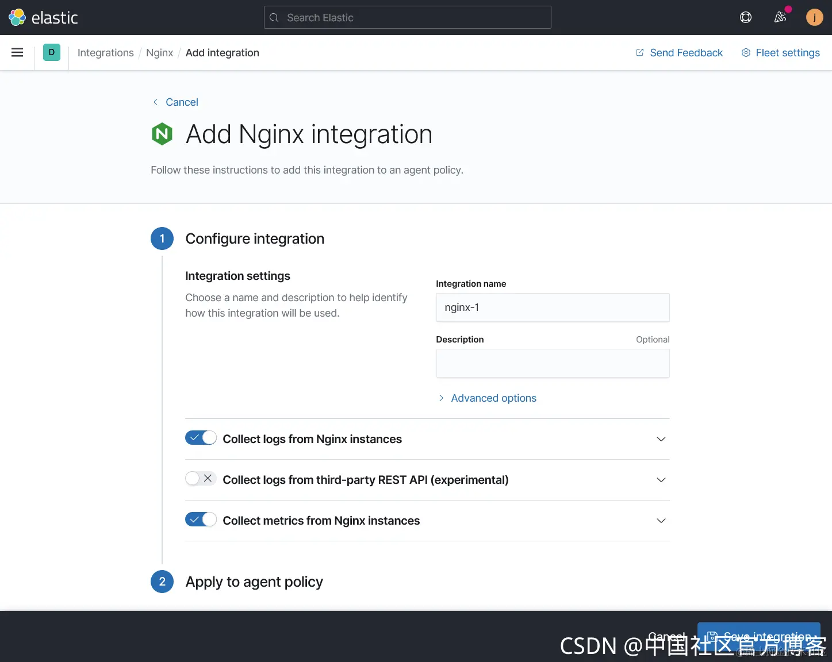Open the newsfeed celebration icon
Viewport: 832px width, 662px height.
[780, 17]
